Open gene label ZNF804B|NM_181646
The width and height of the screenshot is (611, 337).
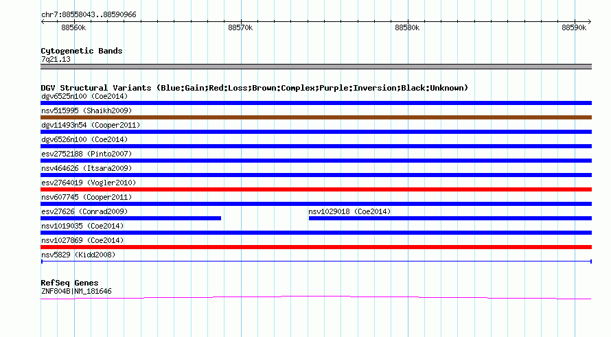[x=76, y=292]
